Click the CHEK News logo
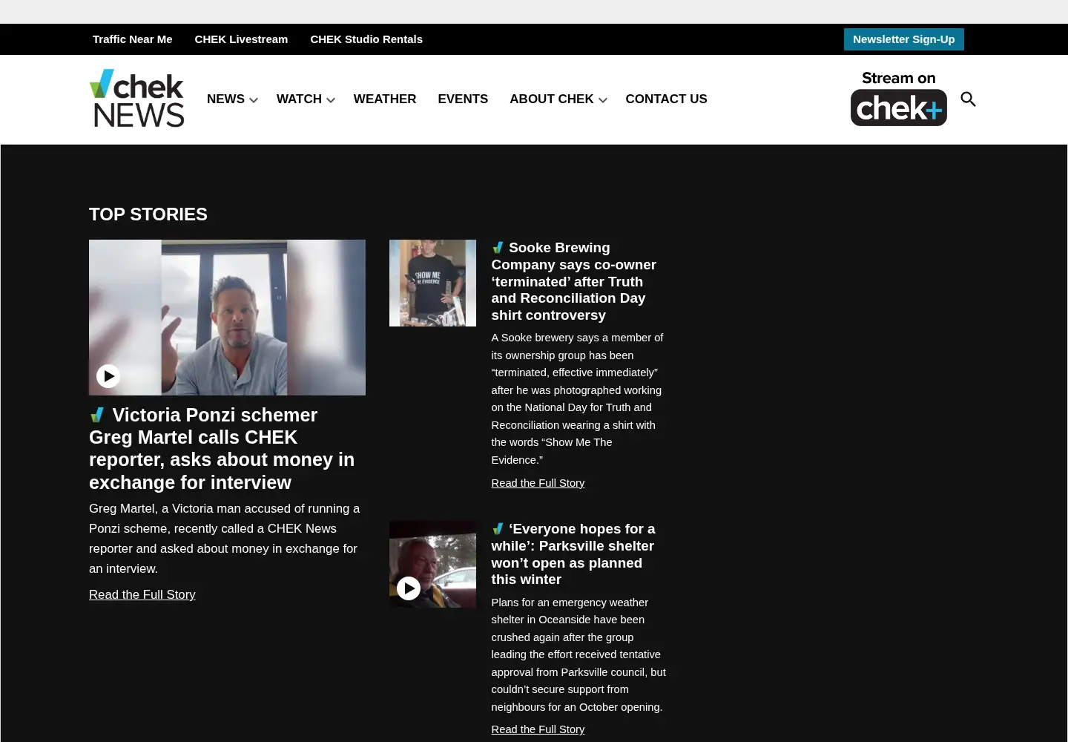 click(136, 99)
